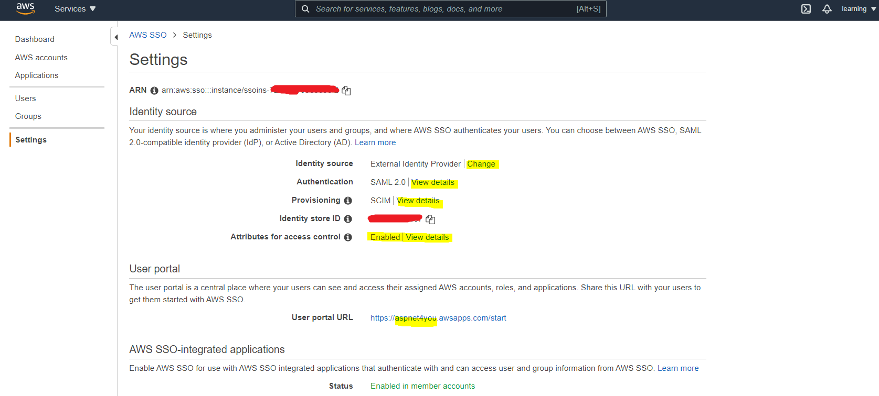Click the 'Identity store ID' label text

pyautogui.click(x=310, y=218)
